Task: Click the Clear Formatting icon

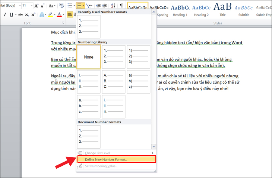Action: coord(61,6)
